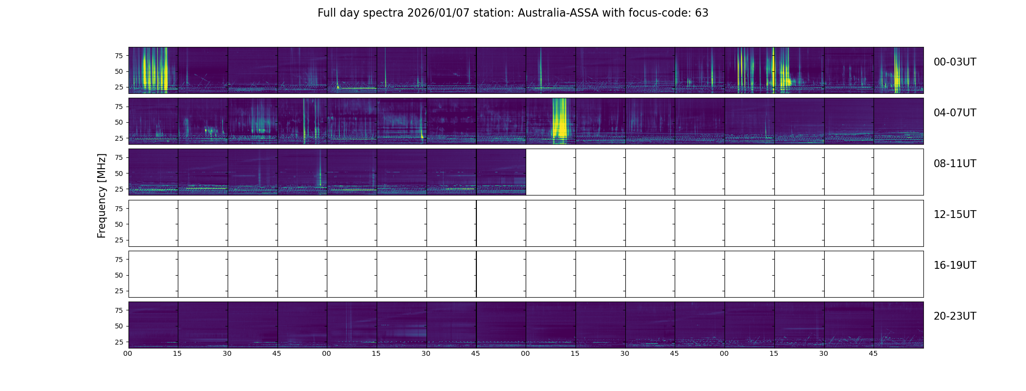Click the first spectrum panel in the 20-23UT row
This screenshot has width=1026, height=391.
[153, 325]
